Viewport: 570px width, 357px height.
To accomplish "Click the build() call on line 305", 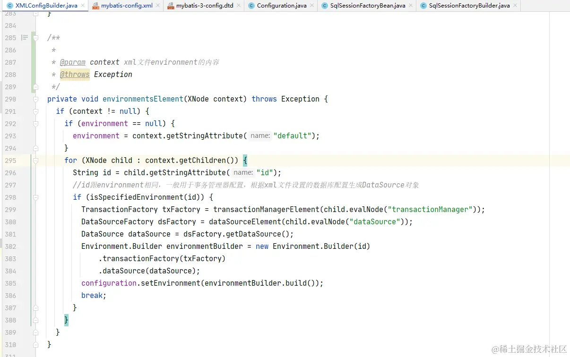I will point(300,283).
